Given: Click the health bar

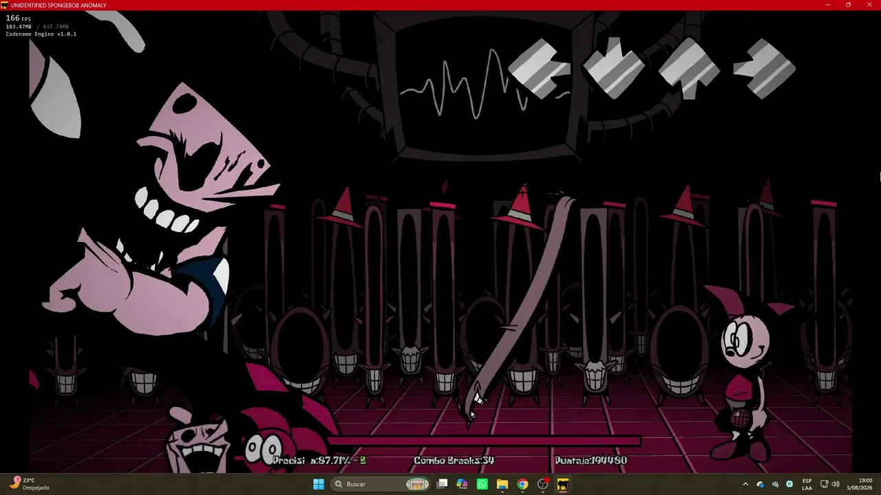Looking at the screenshot, I should 483,441.
